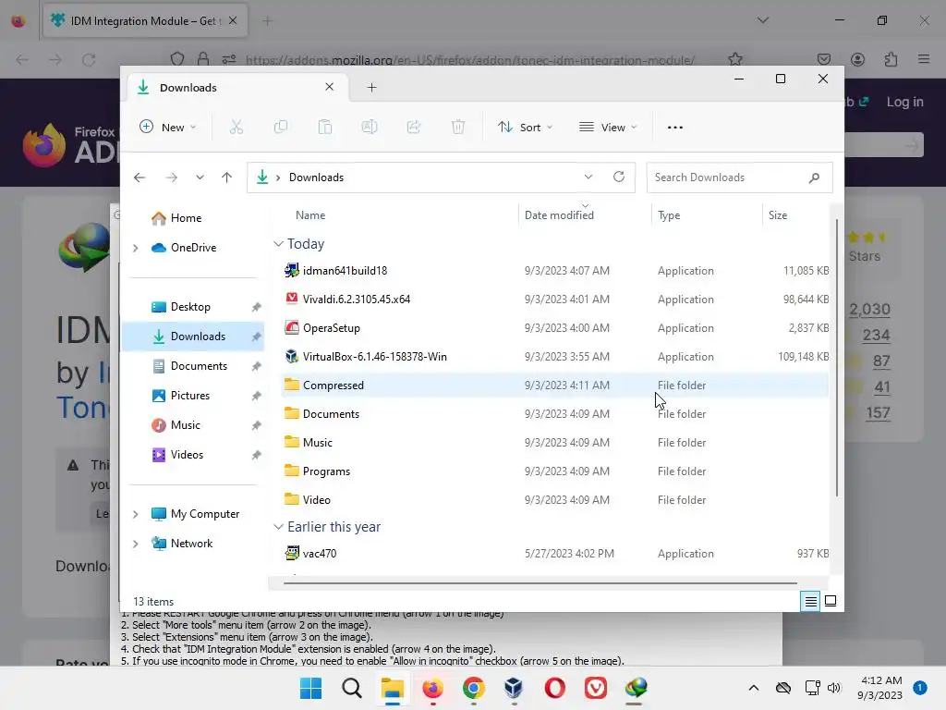Open Firefox extensions puzzle icon
Image resolution: width=946 pixels, height=710 pixels.
891,59
